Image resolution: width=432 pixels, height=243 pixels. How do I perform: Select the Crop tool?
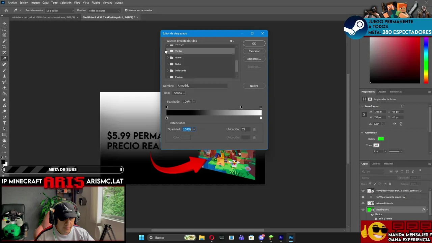(x=4, y=47)
